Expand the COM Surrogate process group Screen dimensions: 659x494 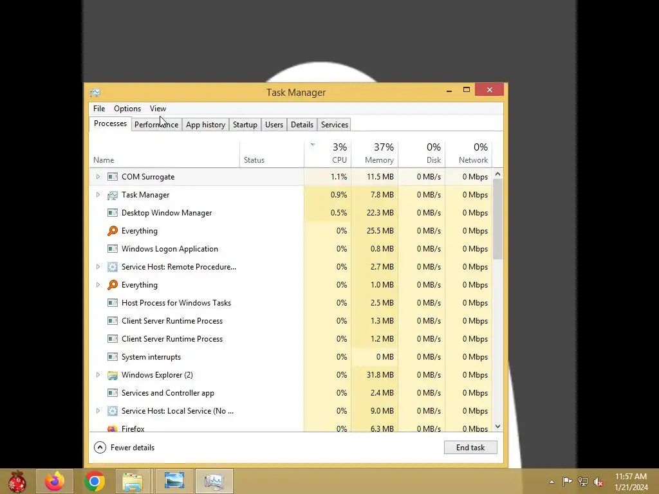click(x=98, y=177)
